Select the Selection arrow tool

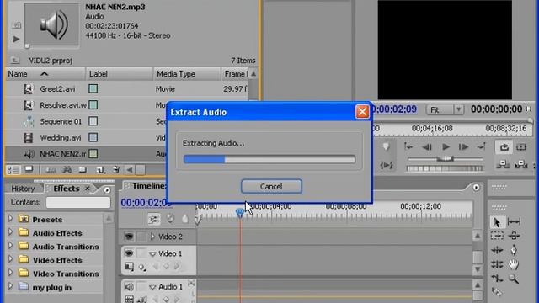tap(497, 222)
